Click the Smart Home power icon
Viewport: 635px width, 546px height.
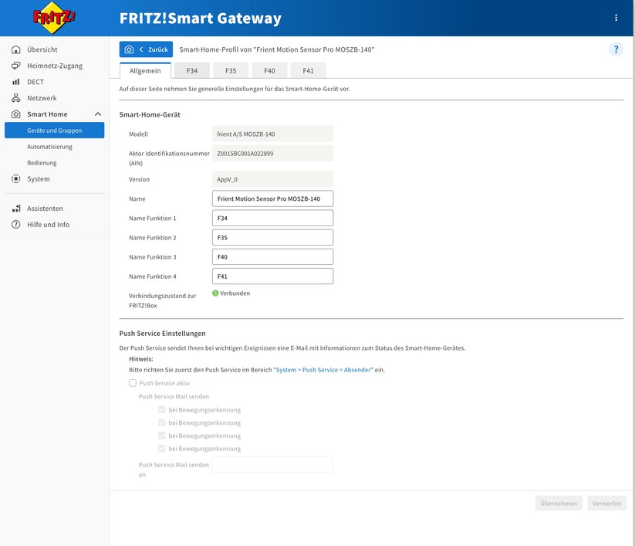(17, 114)
